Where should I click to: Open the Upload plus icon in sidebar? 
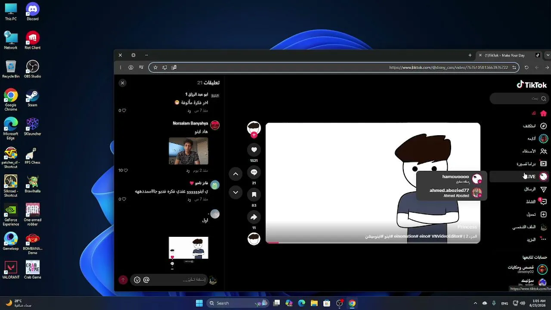[543, 214]
